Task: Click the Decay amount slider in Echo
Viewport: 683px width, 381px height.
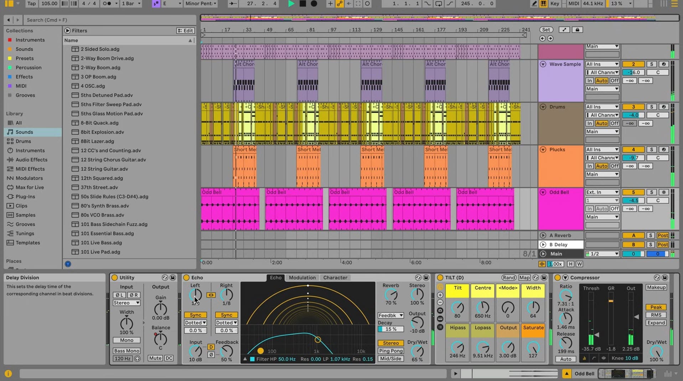Action: coord(390,329)
